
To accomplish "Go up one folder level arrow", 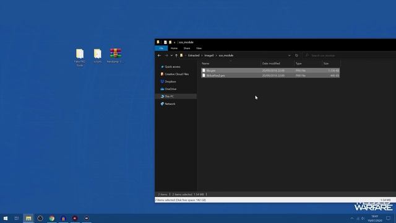I will tap(176, 55).
